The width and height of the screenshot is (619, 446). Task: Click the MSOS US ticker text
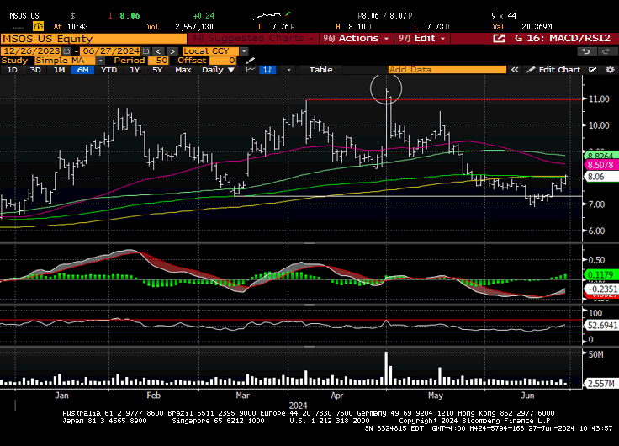click(24, 16)
